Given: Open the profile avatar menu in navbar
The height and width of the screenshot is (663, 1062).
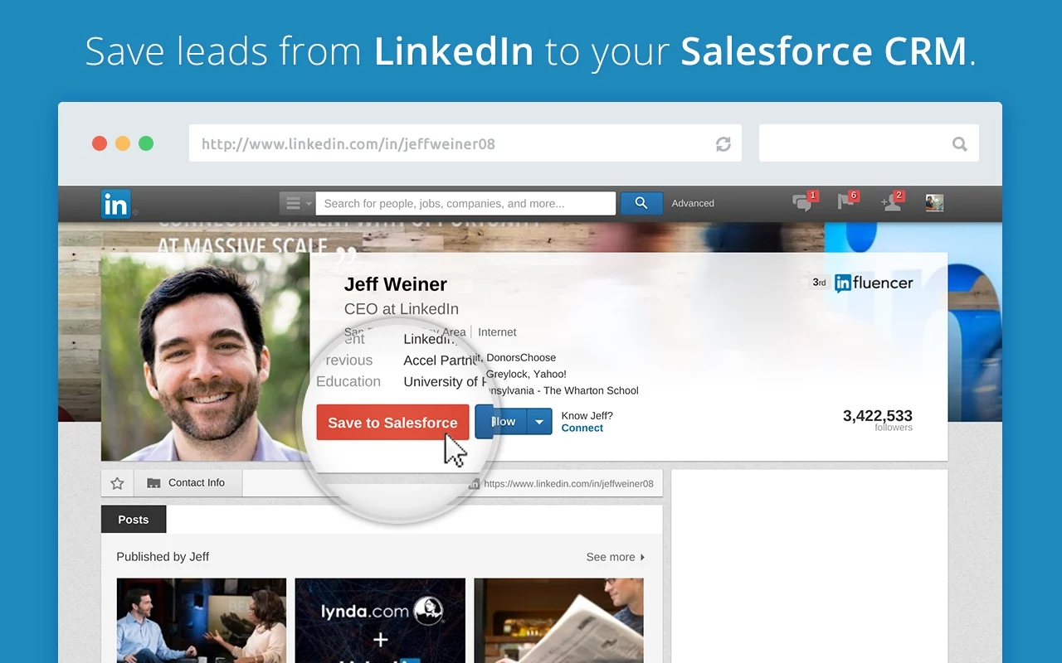Looking at the screenshot, I should click(x=934, y=203).
